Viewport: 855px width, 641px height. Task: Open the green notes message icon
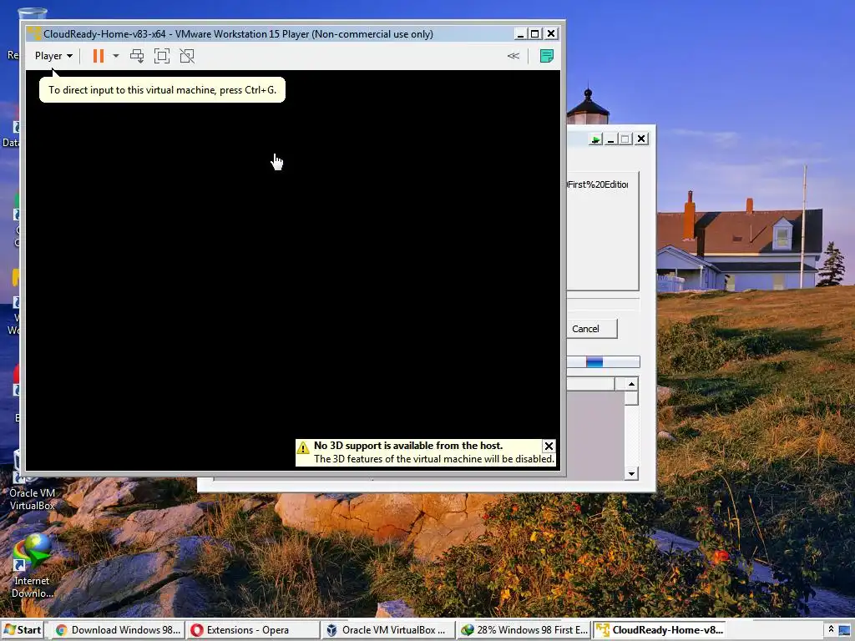coord(546,56)
